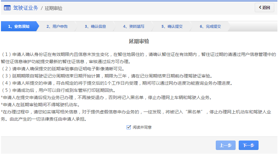Click the 延期审验 breadcrumb text in the header
This screenshot has width=278, height=154.
53,8
